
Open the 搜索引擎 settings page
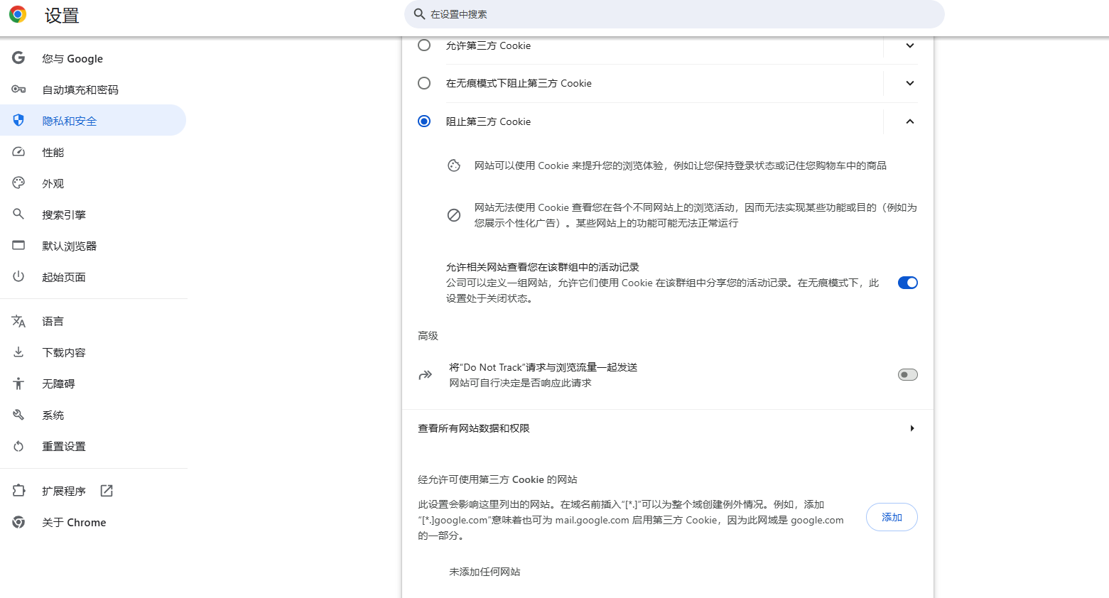pos(93,214)
